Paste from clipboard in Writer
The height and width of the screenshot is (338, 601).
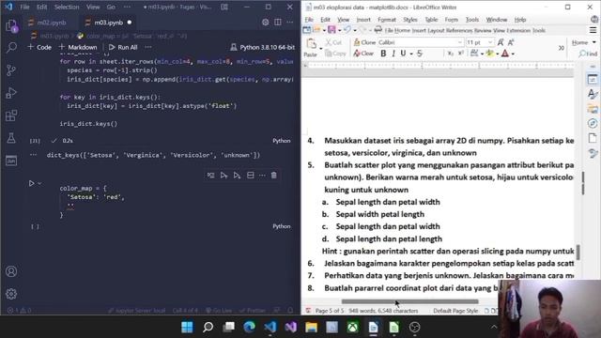(x=311, y=47)
